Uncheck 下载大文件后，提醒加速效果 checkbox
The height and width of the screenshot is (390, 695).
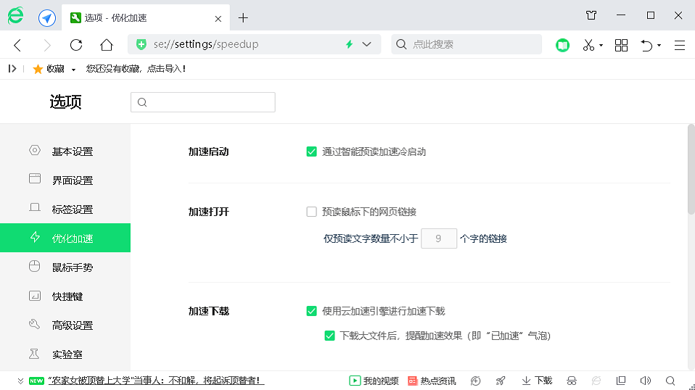(x=329, y=336)
